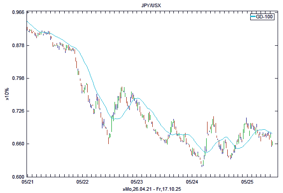Select the 0.726 price axis label
Viewport: 283px width, 193px height.
click(x=18, y=111)
